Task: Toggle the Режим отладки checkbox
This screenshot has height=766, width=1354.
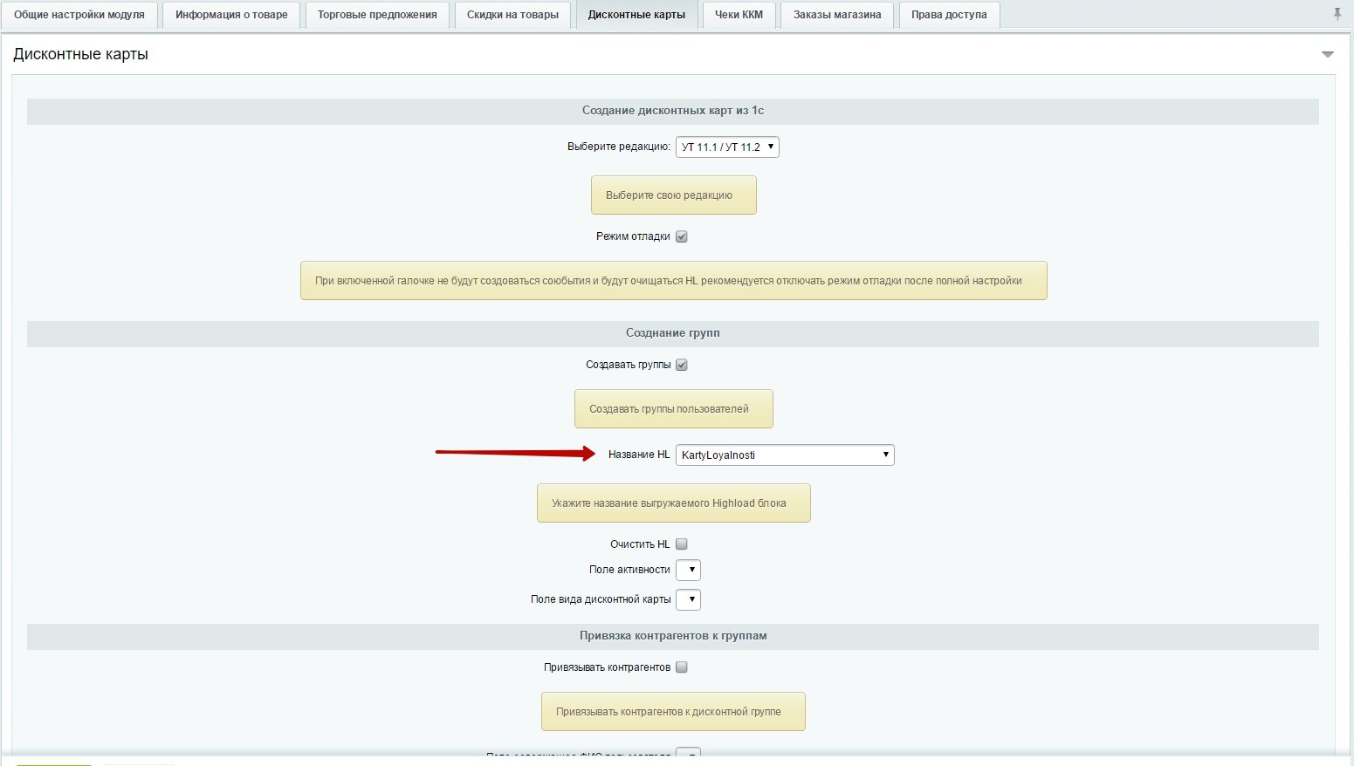Action: coord(682,236)
